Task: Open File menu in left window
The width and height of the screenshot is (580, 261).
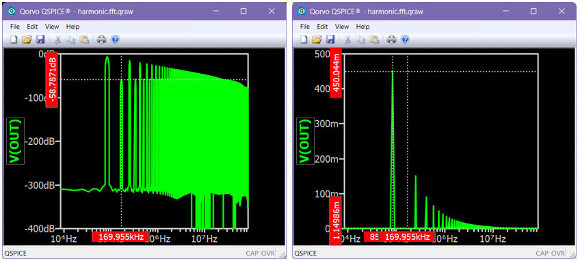Action: 15,27
